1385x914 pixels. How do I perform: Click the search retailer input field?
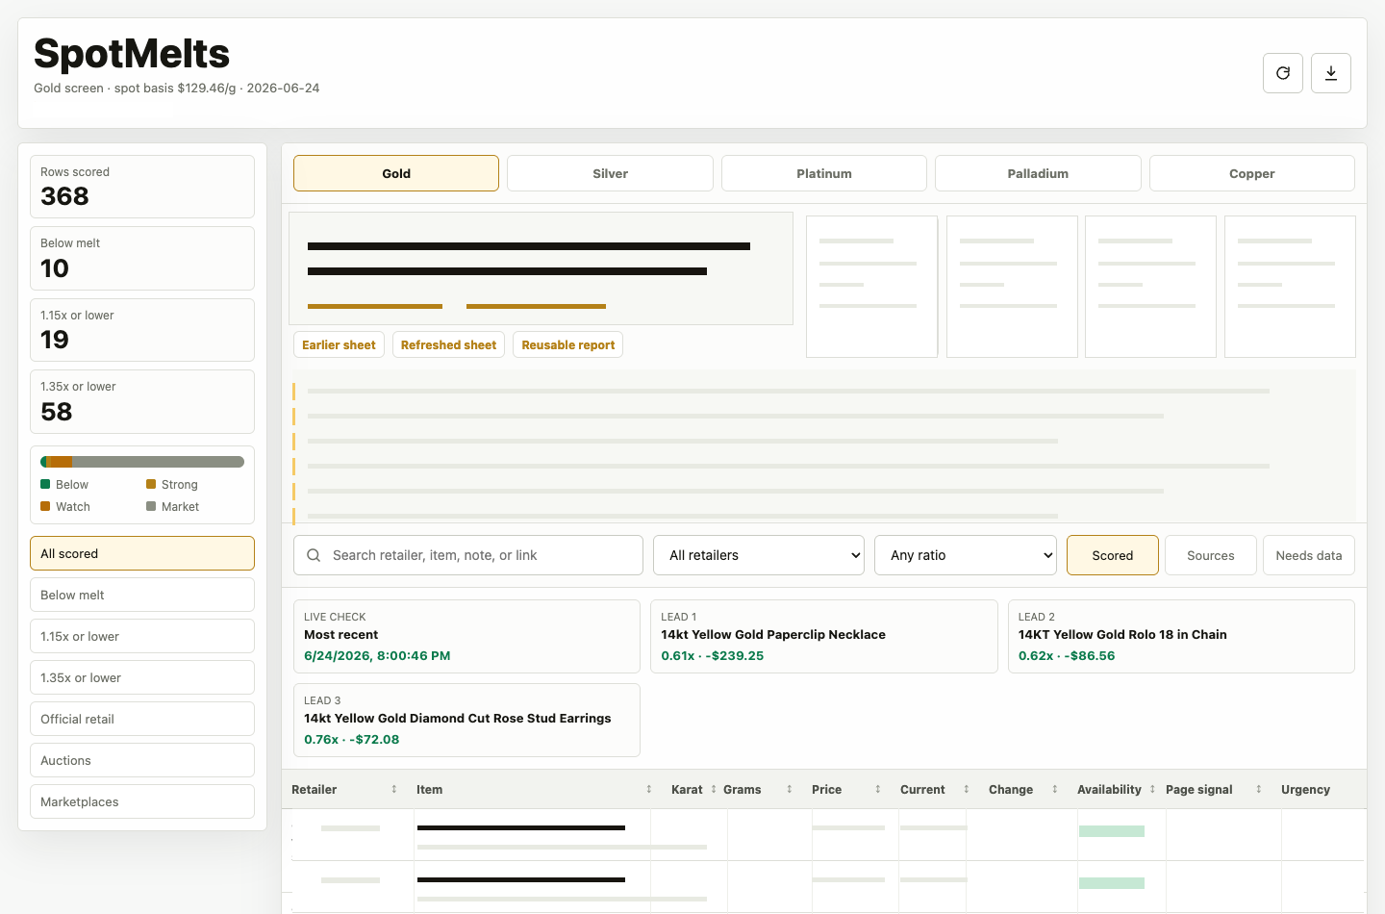(x=468, y=555)
